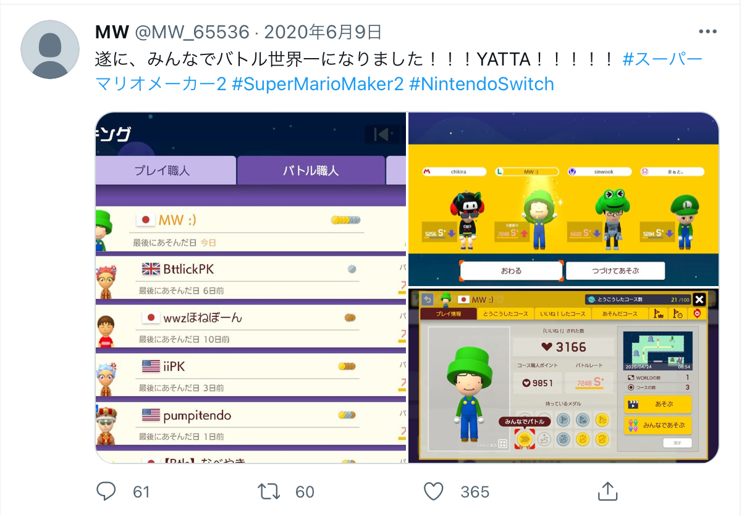The width and height of the screenshot is (747, 516).
Task: Open the share tweet icon
Action: click(607, 491)
